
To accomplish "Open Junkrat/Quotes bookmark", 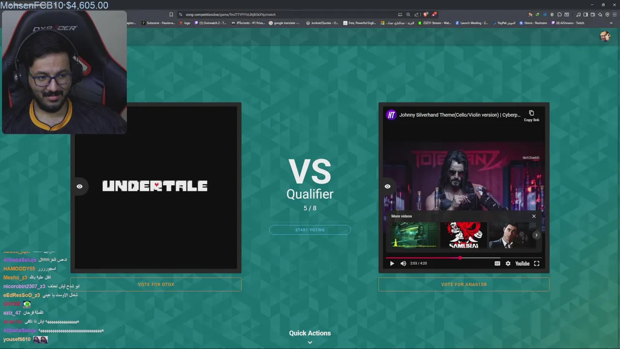I will click(x=322, y=23).
